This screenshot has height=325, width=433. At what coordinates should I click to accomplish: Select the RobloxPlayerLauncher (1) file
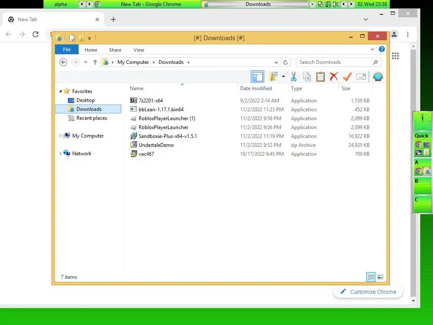point(167,118)
